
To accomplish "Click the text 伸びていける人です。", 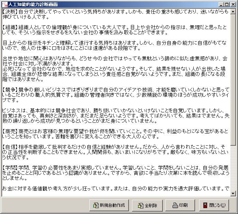I will tap(26, 17).
